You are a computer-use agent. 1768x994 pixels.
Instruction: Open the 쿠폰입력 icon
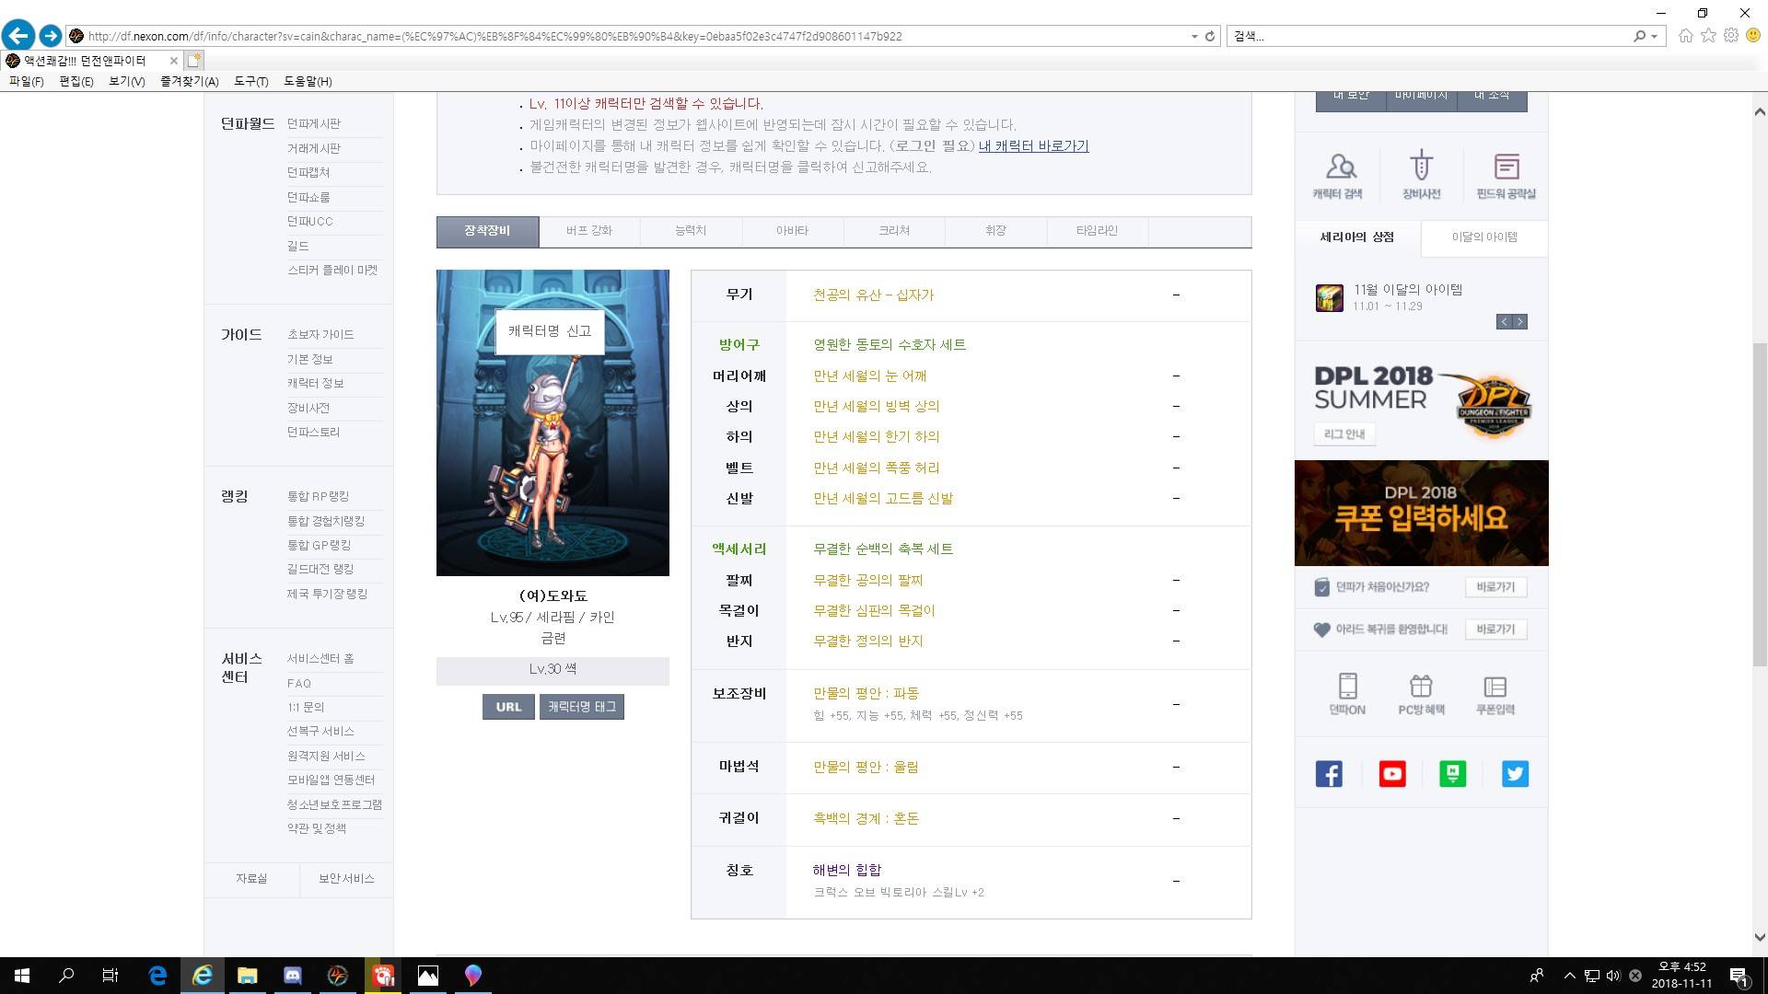coord(1495,694)
